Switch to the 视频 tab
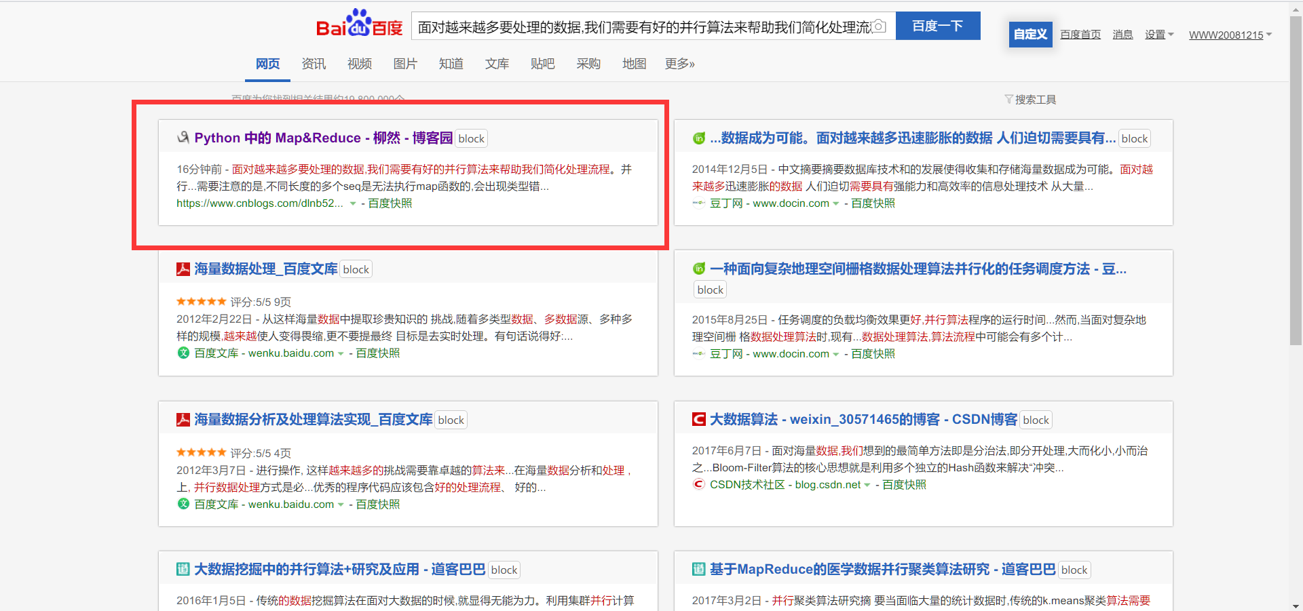The height and width of the screenshot is (611, 1303). (x=360, y=64)
